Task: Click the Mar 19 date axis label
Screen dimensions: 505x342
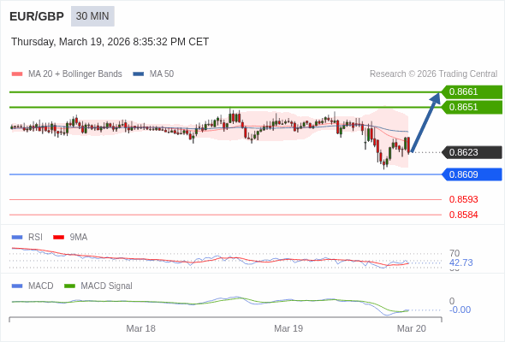Action: pos(288,328)
